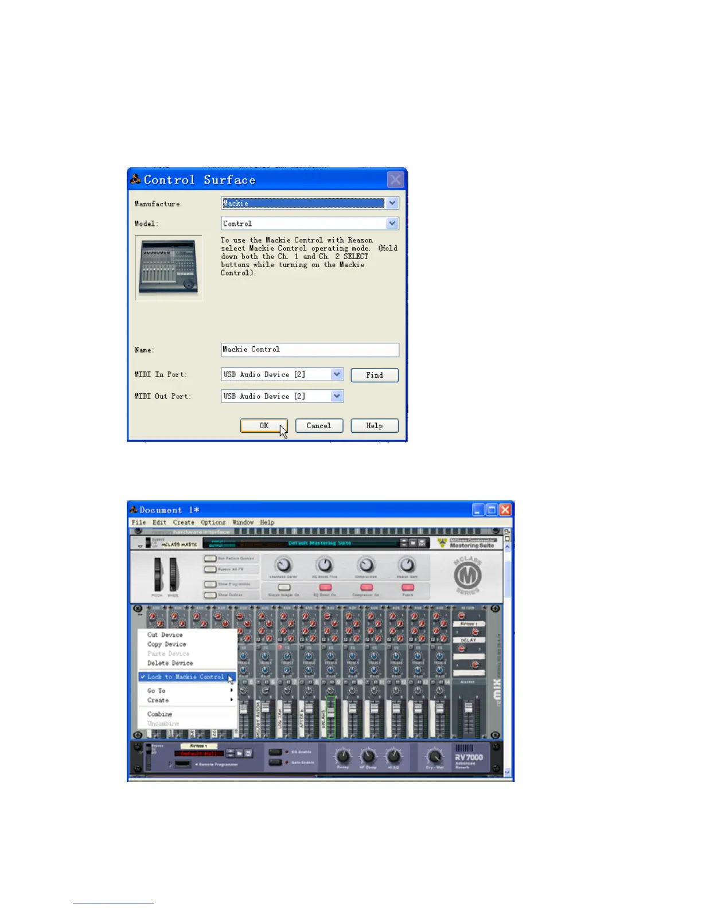Open the Manufacturer dropdown showing Mackie
Viewport: 702px width, 908px height.
tap(310, 203)
